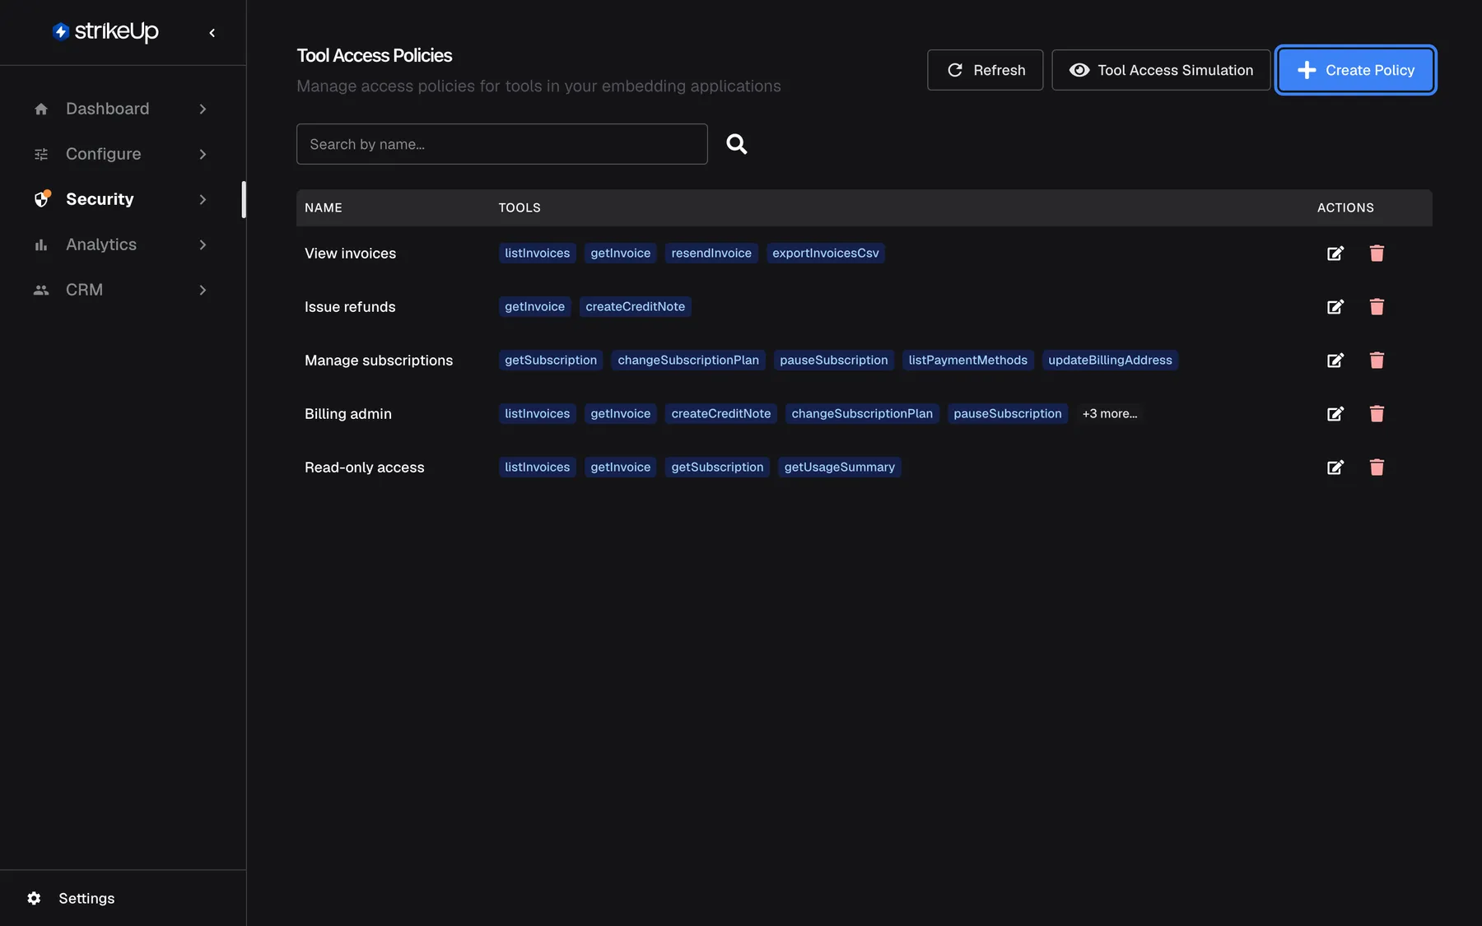Image resolution: width=1482 pixels, height=926 pixels.
Task: Click the strikeUp logo
Action: [x=105, y=31]
